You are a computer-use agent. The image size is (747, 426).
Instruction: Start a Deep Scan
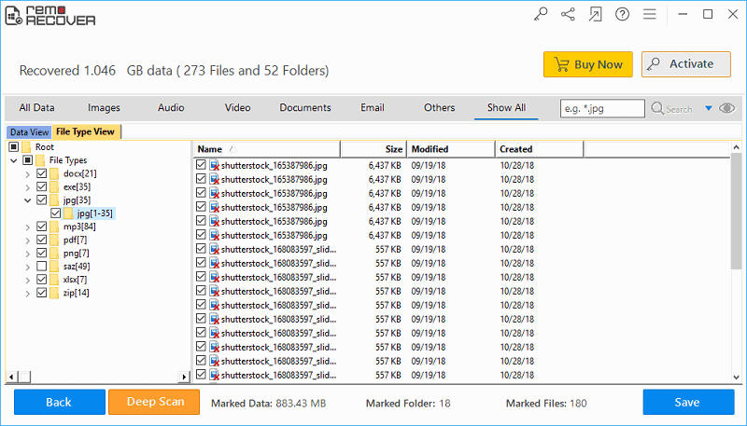click(x=154, y=402)
